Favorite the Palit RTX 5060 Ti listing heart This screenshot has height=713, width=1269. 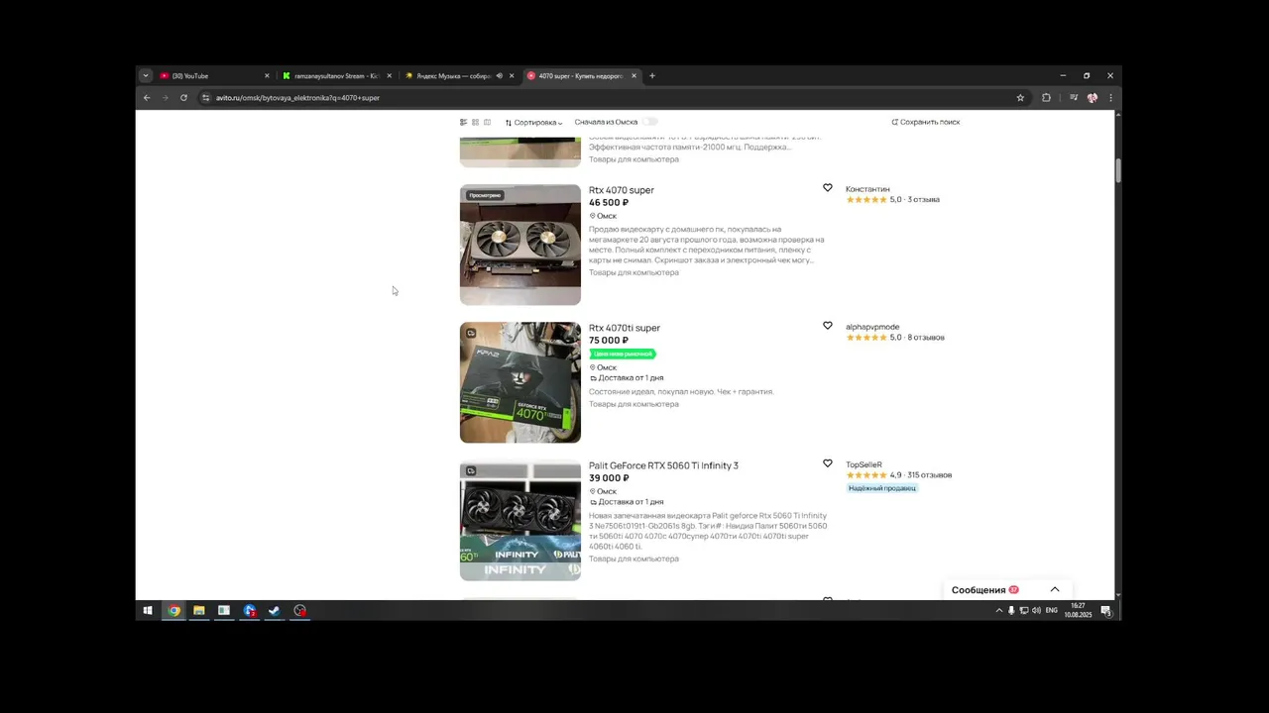click(x=828, y=463)
